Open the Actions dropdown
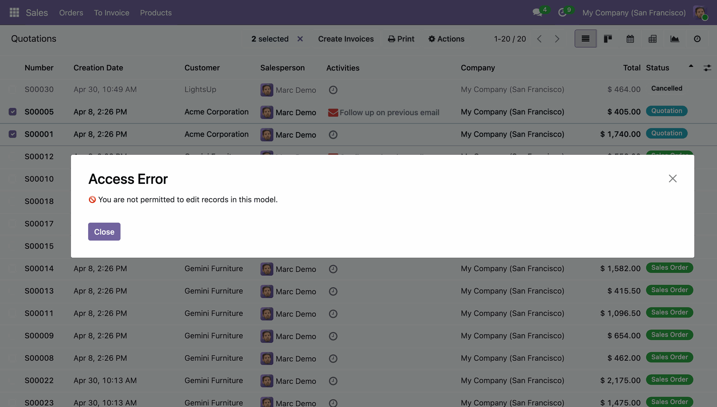 coord(446,39)
